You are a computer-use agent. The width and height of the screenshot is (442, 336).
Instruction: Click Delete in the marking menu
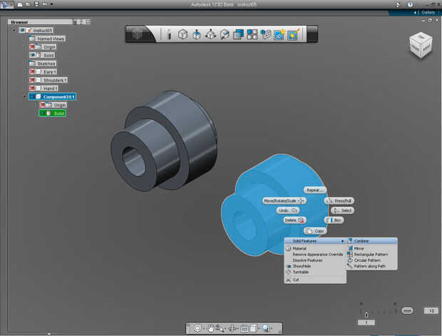[294, 220]
